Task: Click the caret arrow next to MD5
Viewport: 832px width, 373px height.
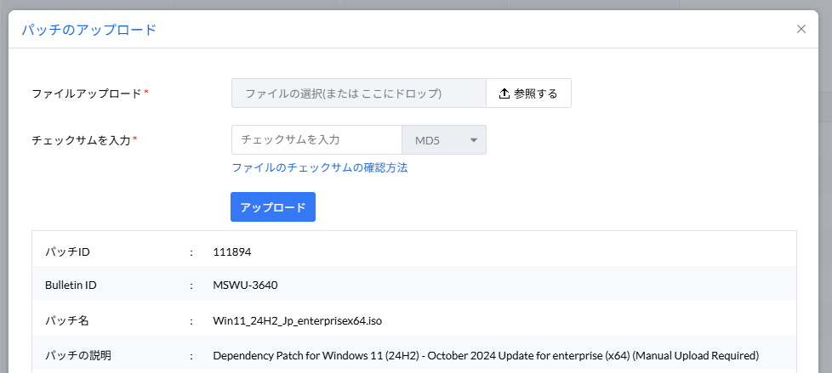Action: click(x=473, y=140)
